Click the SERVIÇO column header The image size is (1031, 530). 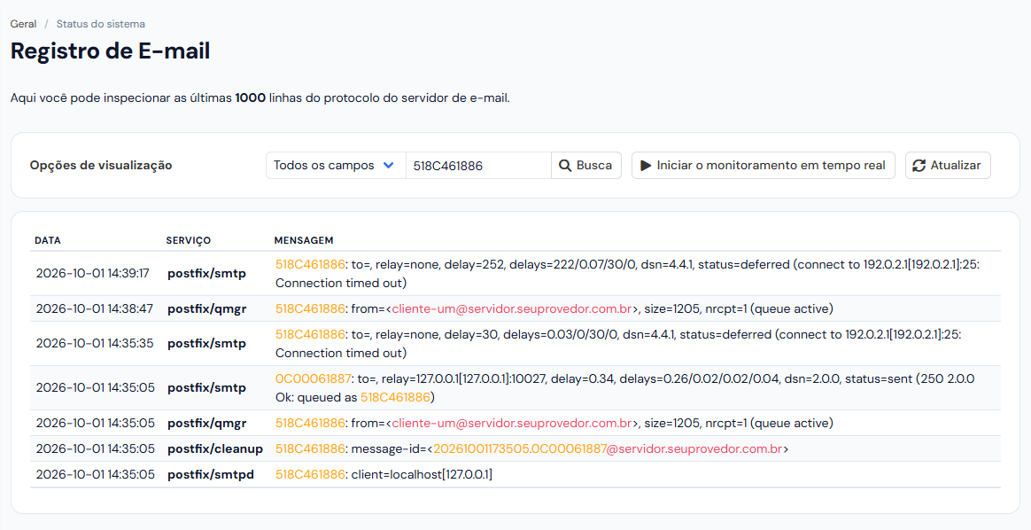tap(188, 241)
